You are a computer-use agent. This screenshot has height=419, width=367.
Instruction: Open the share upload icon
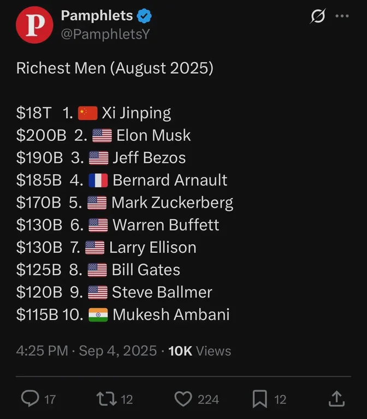(x=336, y=398)
